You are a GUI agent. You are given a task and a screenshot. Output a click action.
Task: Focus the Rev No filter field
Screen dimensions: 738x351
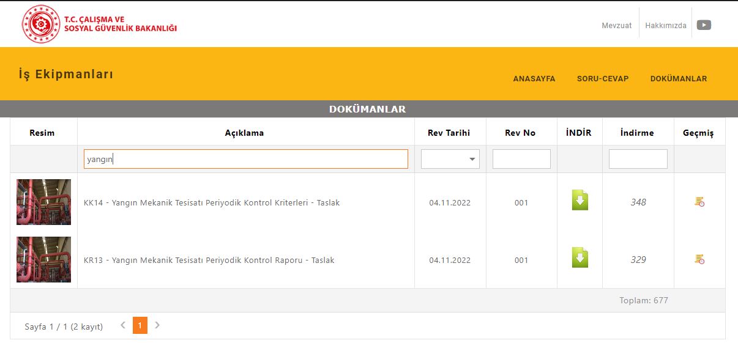pos(521,159)
